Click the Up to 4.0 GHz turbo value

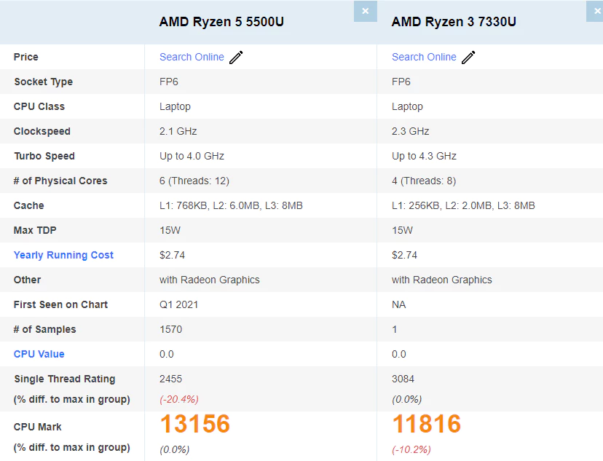tap(192, 156)
